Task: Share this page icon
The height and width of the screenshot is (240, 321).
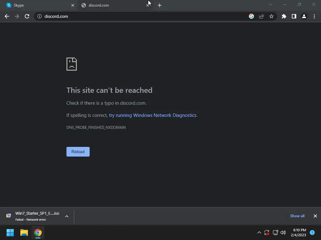Action: pyautogui.click(x=261, y=16)
